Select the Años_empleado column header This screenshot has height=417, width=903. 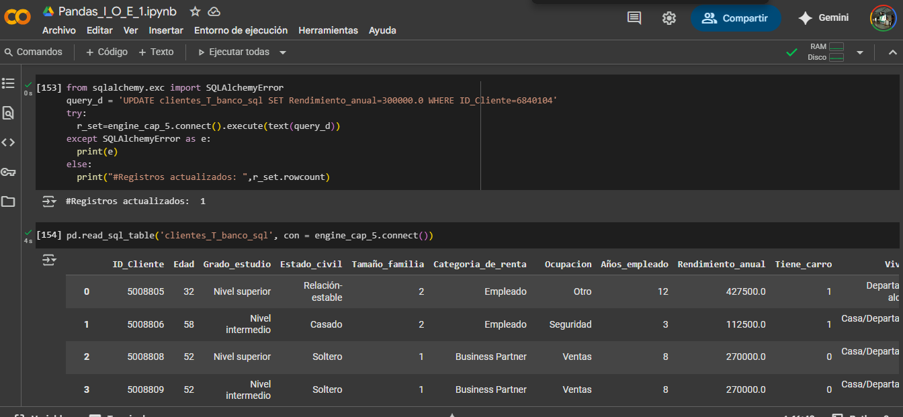pyautogui.click(x=634, y=264)
